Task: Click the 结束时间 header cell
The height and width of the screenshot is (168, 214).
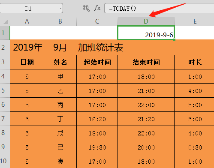Action: [146, 62]
